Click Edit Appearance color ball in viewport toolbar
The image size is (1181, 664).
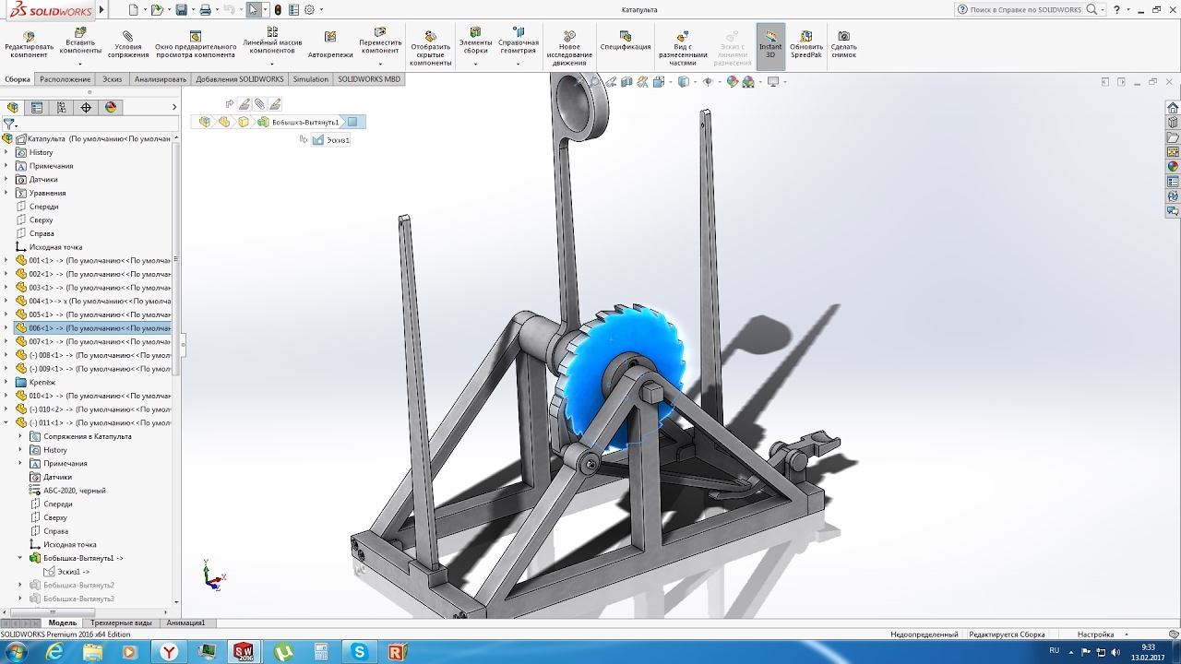(733, 81)
